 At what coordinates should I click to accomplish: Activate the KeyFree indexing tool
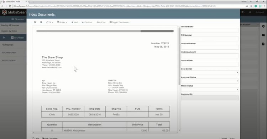tap(101, 22)
